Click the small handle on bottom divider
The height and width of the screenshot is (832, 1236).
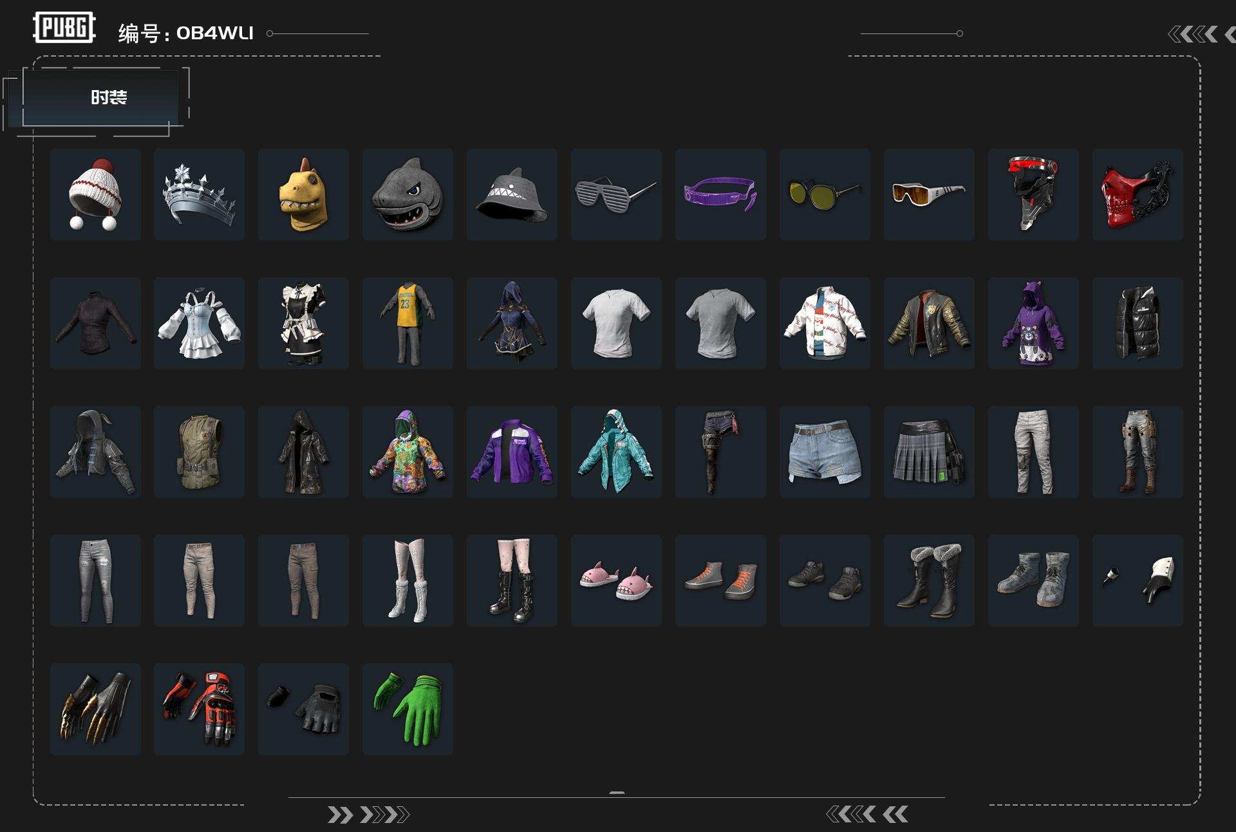tap(617, 793)
